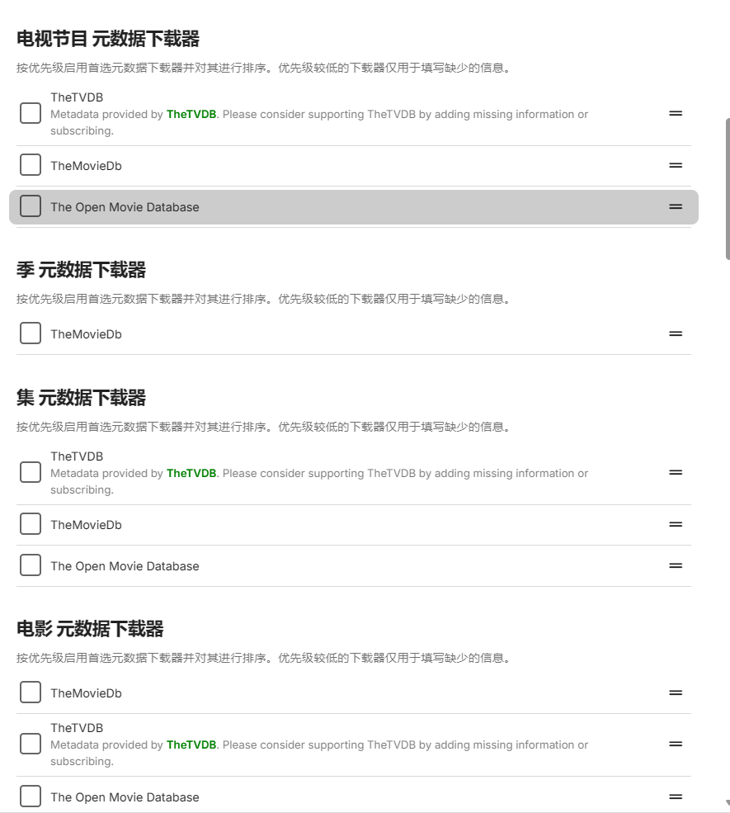The width and height of the screenshot is (730, 813).
Task: Open green TheTVDB link in 电视节目 section
Action: click(191, 114)
